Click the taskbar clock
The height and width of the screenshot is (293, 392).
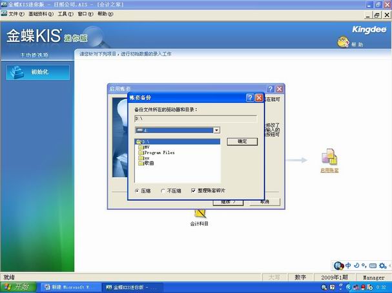point(381,287)
